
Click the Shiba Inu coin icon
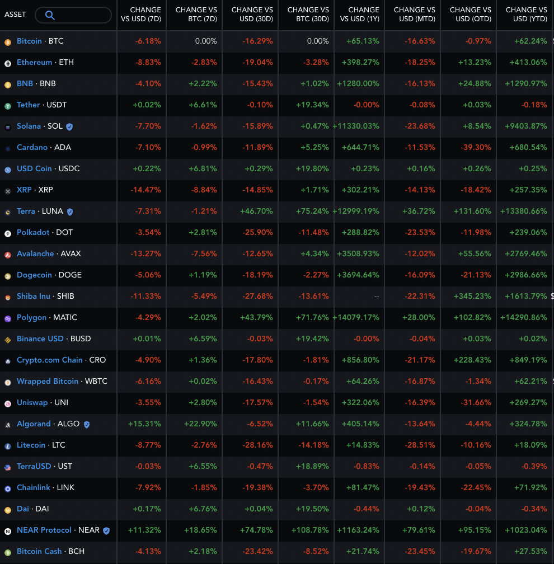click(x=8, y=298)
